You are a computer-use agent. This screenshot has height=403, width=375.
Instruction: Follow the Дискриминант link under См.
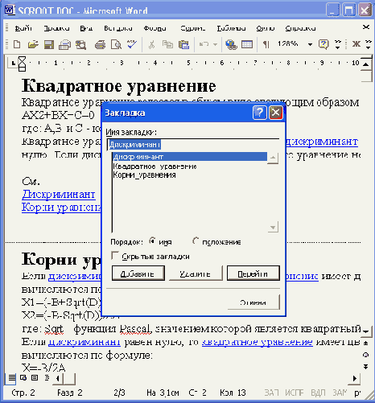point(59,194)
